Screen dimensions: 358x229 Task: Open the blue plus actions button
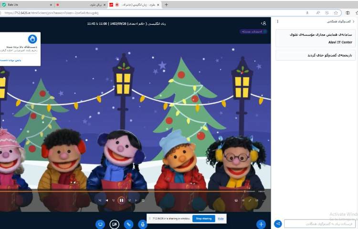[x=261, y=224]
